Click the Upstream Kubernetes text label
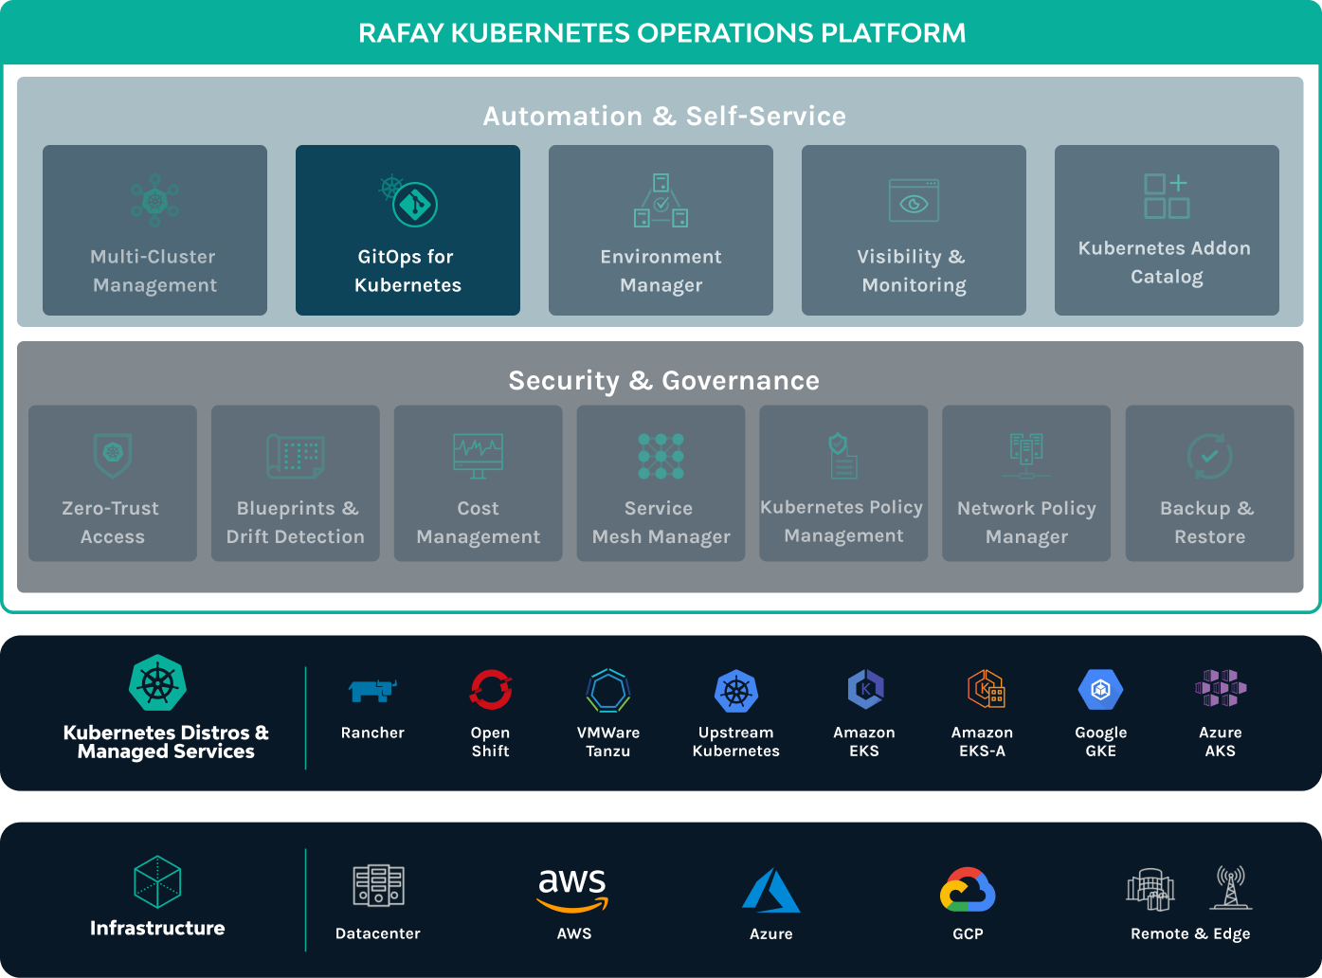1322x978 pixels. [736, 742]
